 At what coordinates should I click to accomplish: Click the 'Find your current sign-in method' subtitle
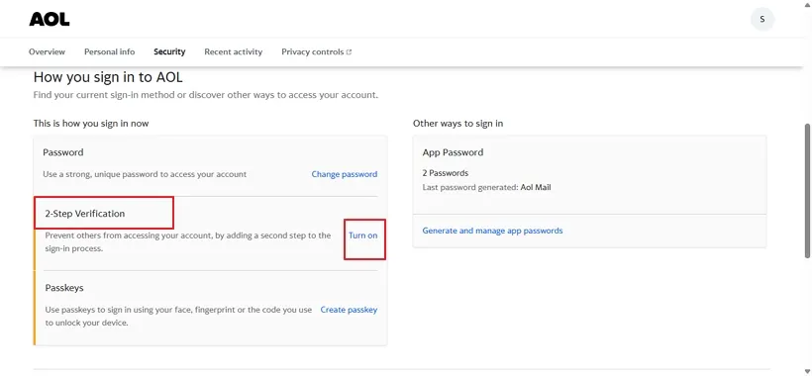coord(206,95)
